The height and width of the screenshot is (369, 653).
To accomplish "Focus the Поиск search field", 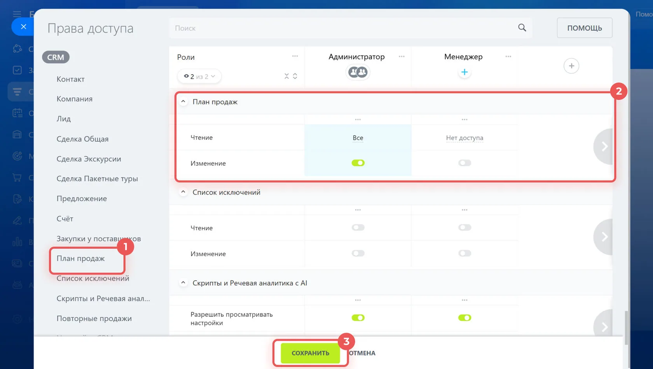I will click(342, 28).
